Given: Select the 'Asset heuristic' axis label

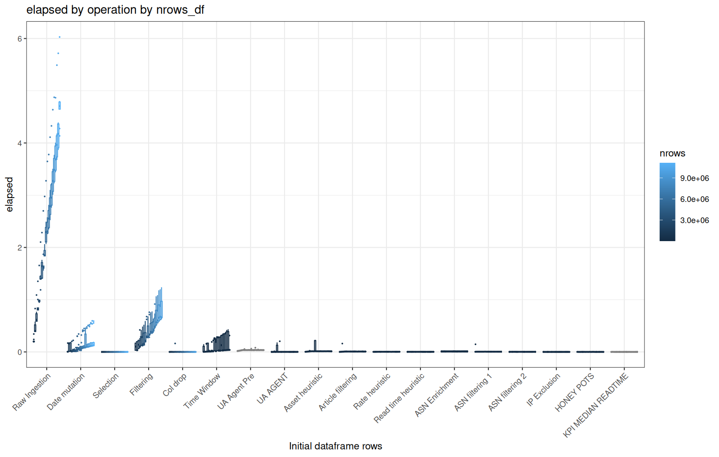Looking at the screenshot, I should 303,393.
